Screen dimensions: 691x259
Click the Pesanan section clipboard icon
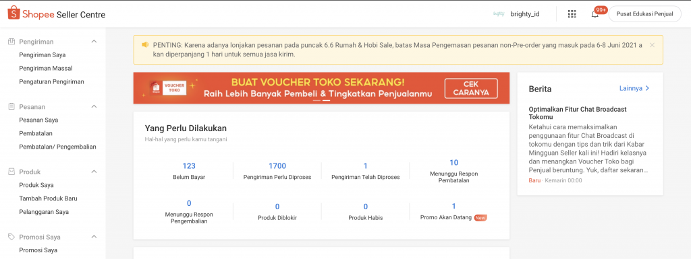pyautogui.click(x=11, y=107)
